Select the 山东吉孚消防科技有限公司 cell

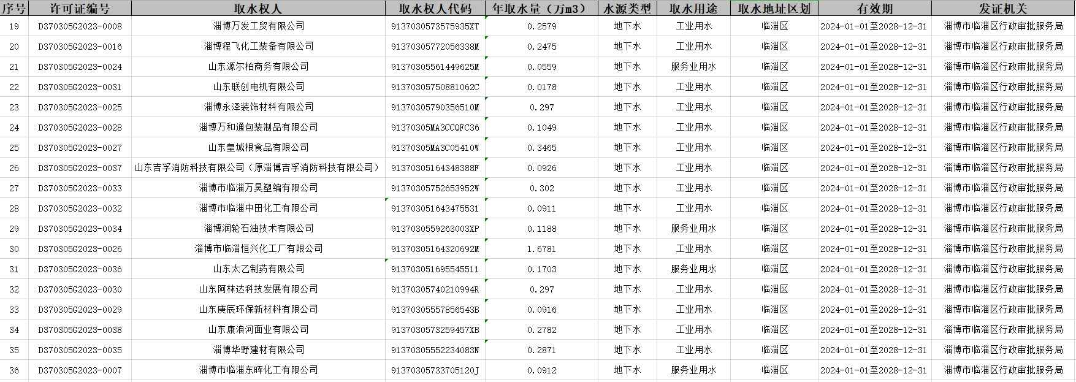[258, 168]
